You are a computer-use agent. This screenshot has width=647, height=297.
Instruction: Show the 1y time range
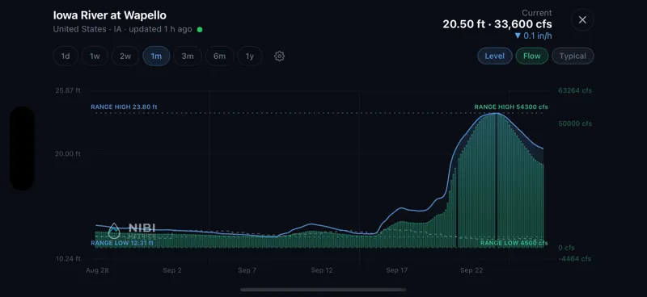tap(250, 56)
